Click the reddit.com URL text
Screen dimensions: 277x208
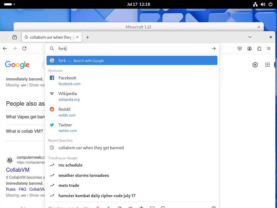click(x=67, y=115)
